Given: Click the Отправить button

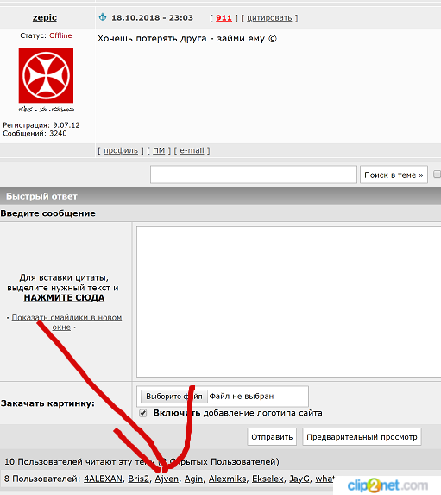Looking at the screenshot, I should 272,437.
